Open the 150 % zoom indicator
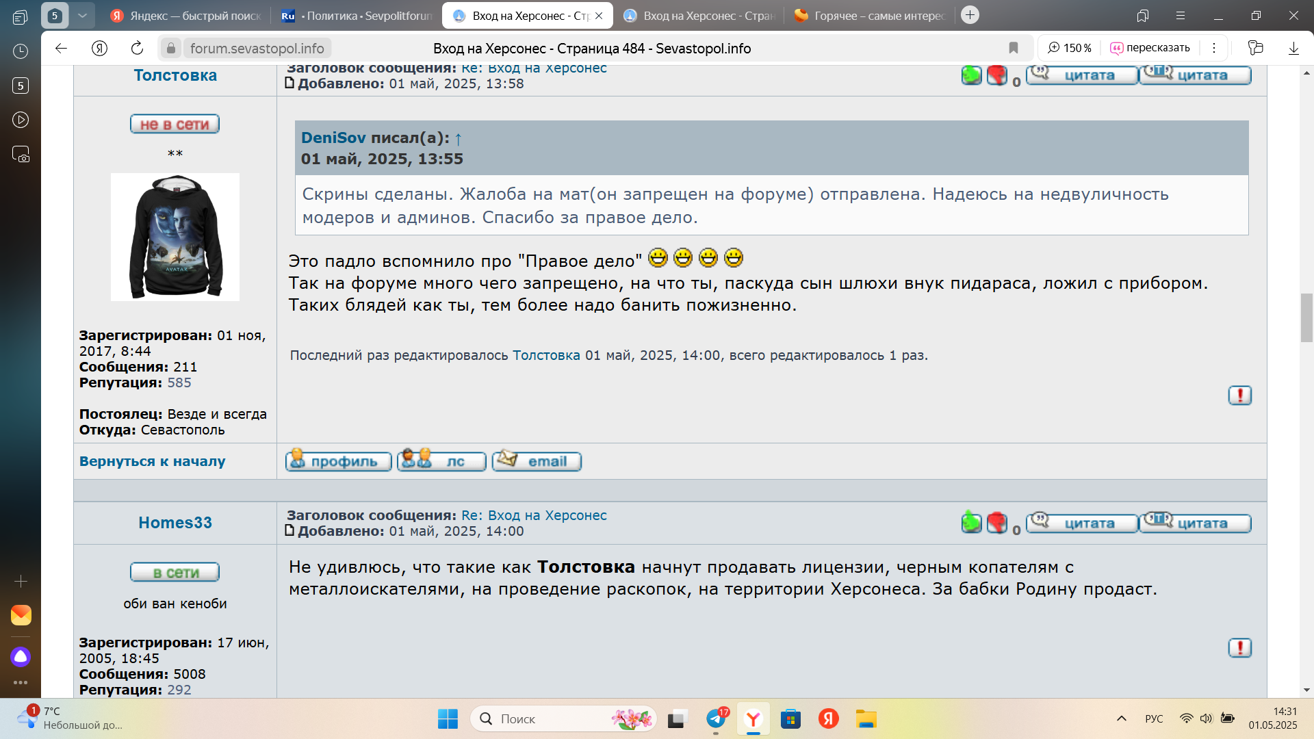The image size is (1314, 739). (x=1070, y=48)
